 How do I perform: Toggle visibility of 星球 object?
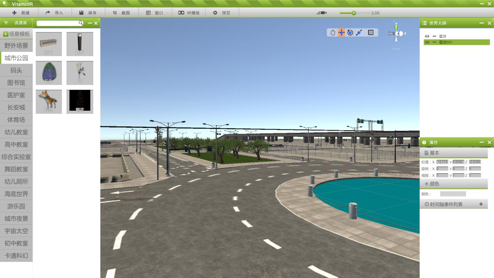click(427, 36)
